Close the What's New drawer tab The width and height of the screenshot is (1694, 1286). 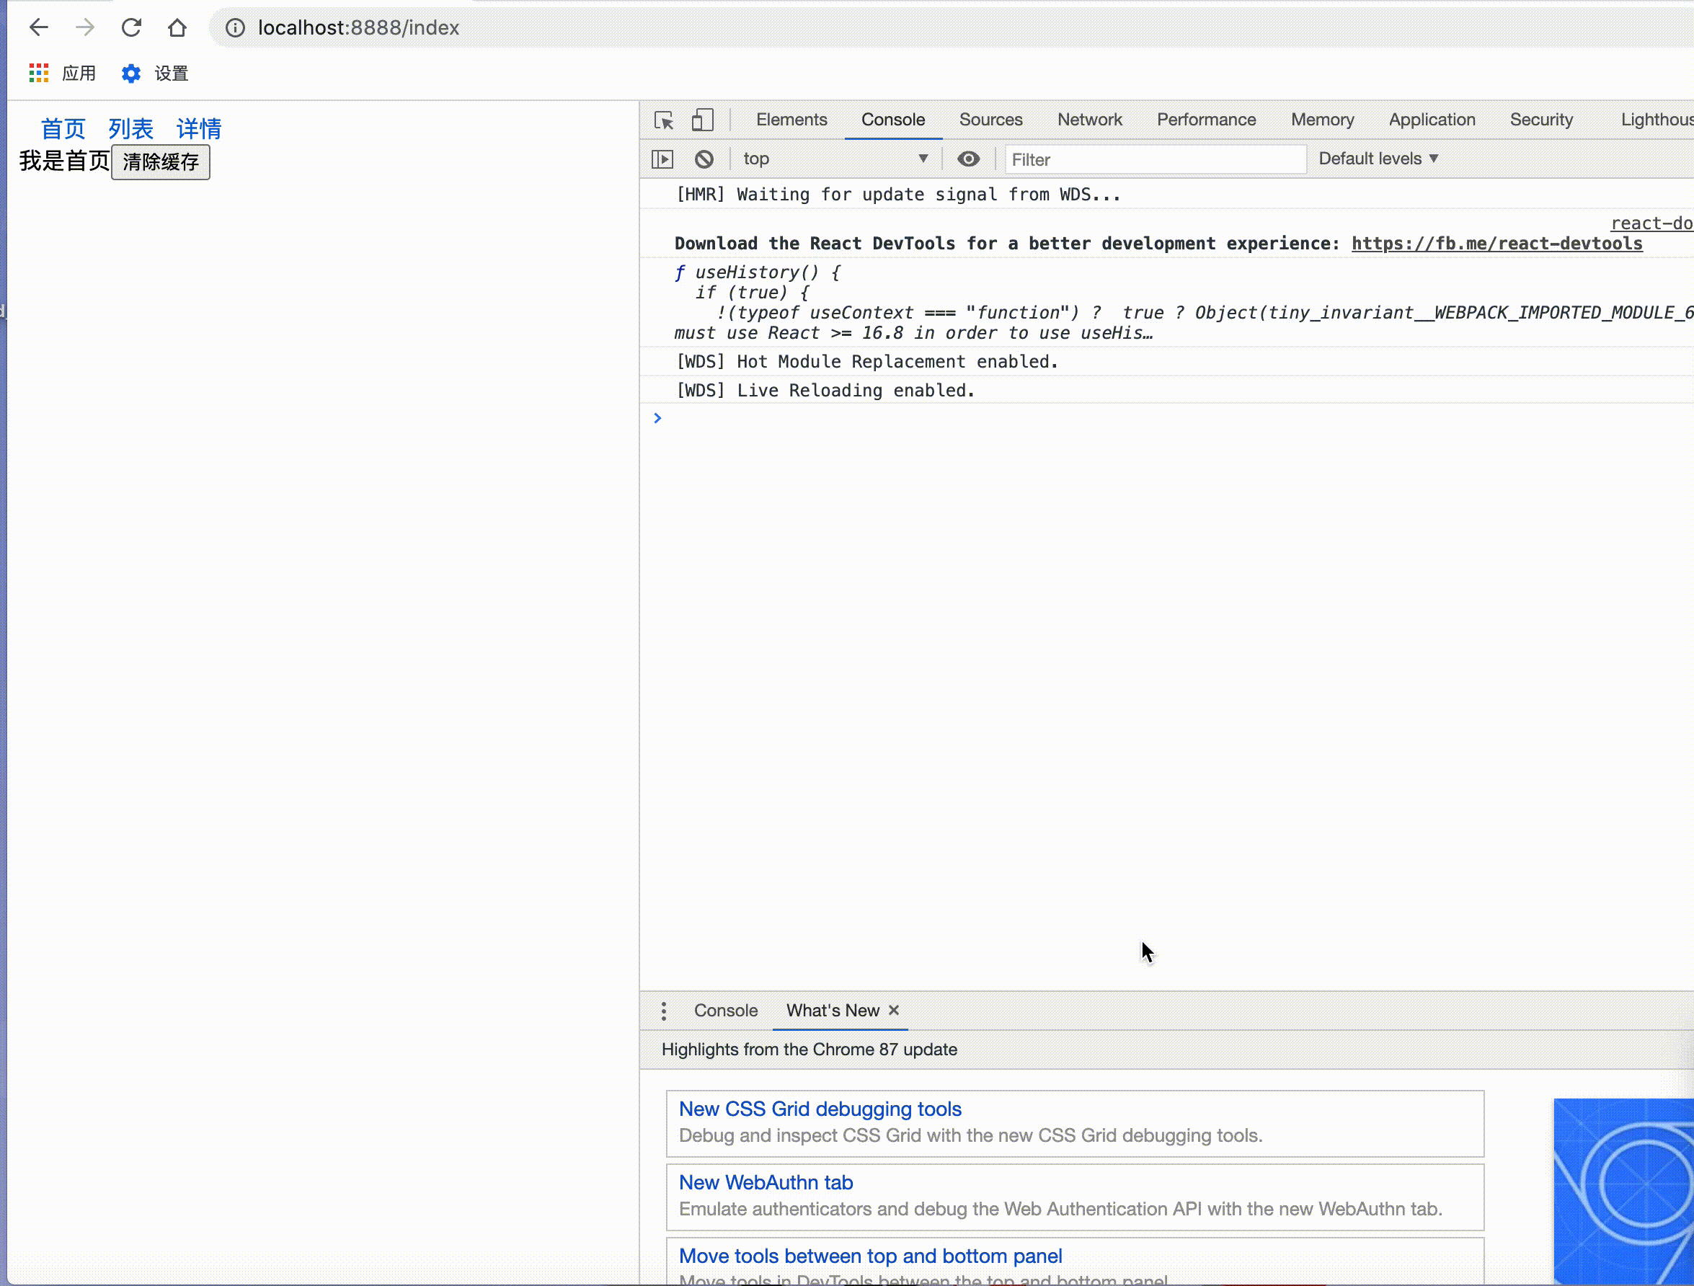click(x=893, y=1011)
